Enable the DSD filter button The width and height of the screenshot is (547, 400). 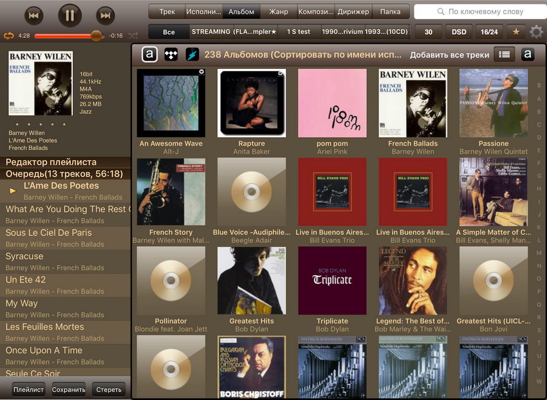click(459, 32)
